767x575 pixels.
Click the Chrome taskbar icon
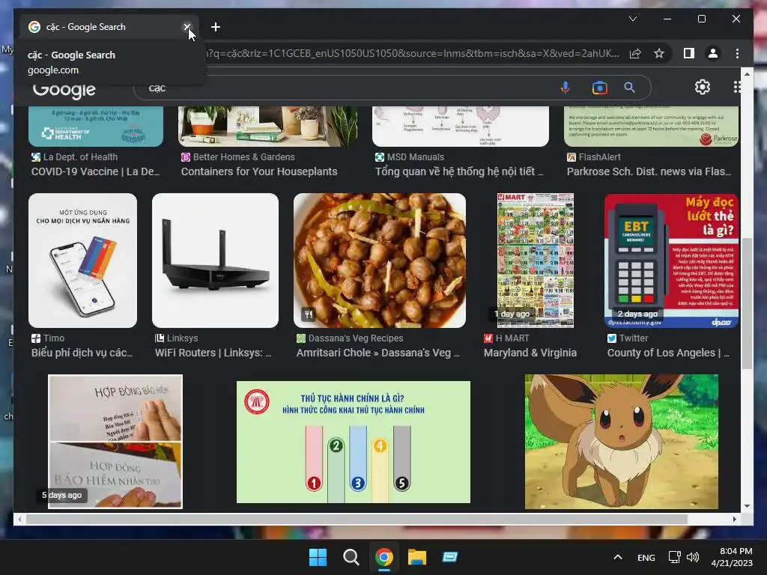click(384, 557)
